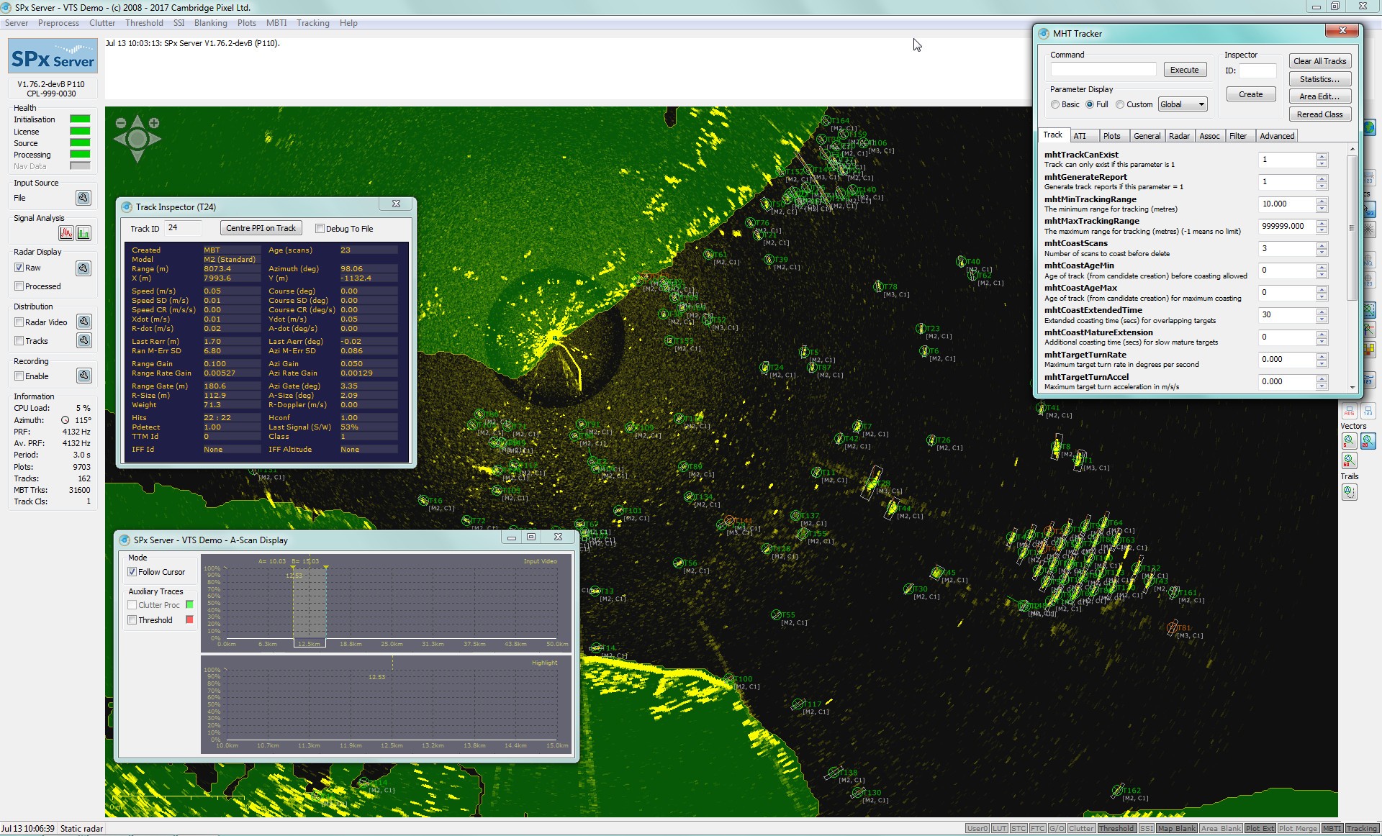Select the 20 second vectors icon
Screen dimensions: 1382x836
[1368, 441]
